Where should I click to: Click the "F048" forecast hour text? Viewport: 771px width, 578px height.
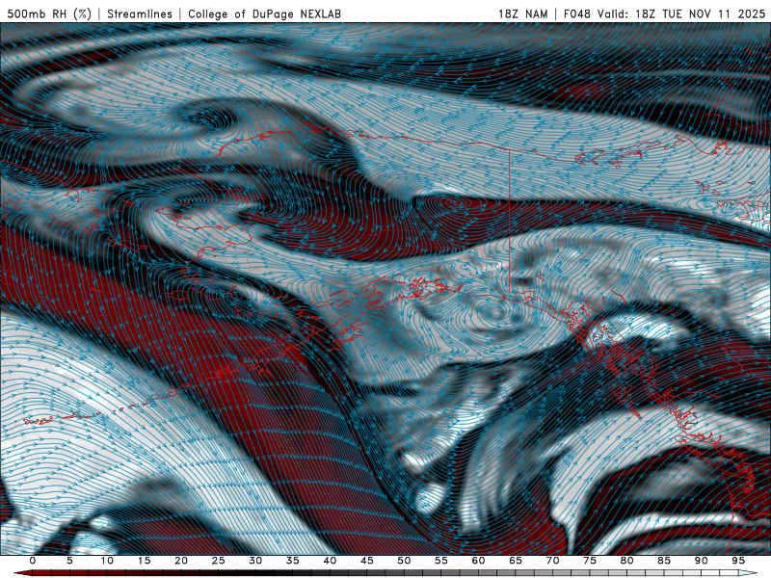point(576,13)
